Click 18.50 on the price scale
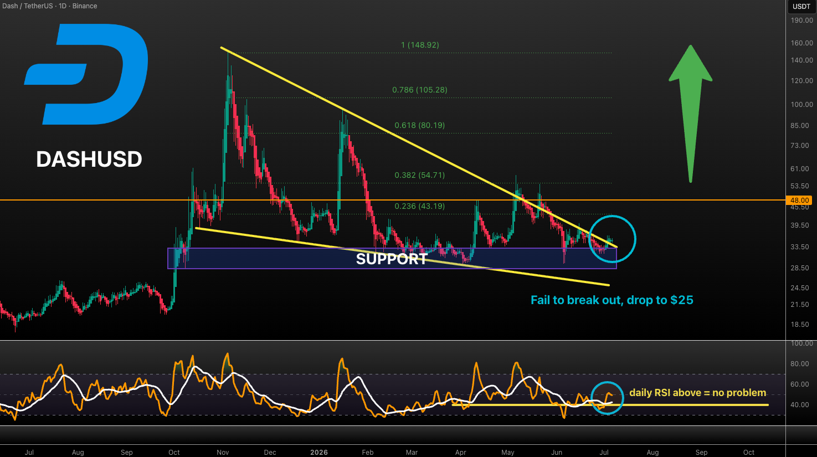The height and width of the screenshot is (457, 817). (x=800, y=325)
